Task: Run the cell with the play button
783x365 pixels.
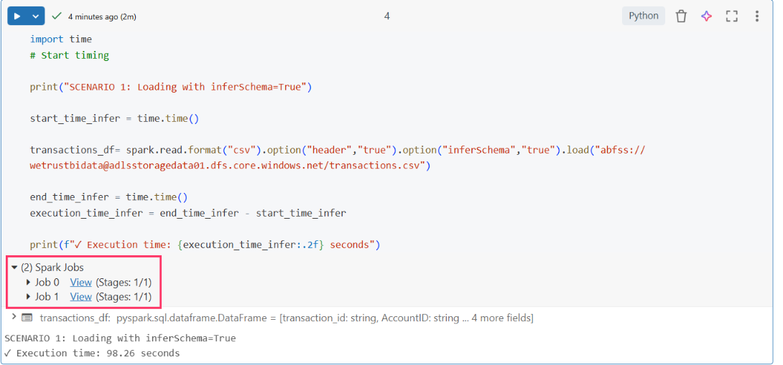Action: [x=17, y=16]
